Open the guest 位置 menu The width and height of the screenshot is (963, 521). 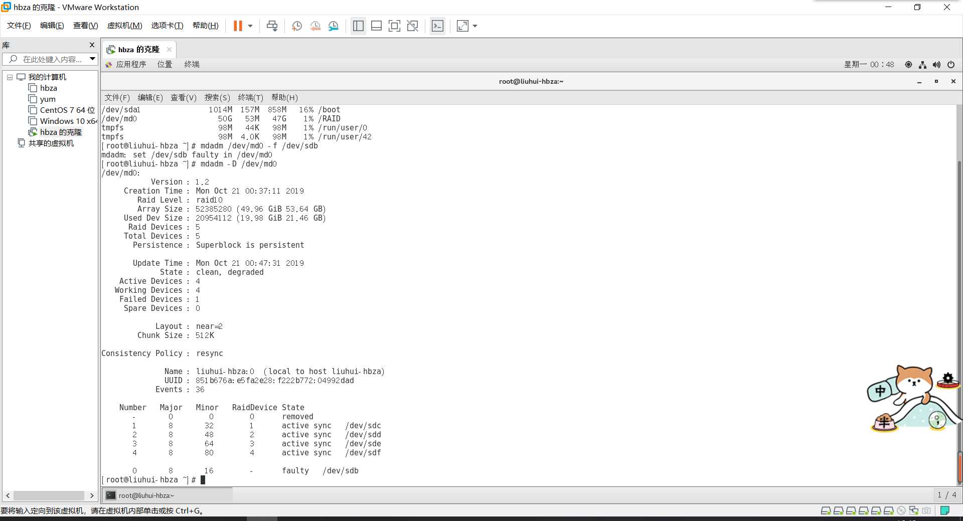(x=165, y=64)
